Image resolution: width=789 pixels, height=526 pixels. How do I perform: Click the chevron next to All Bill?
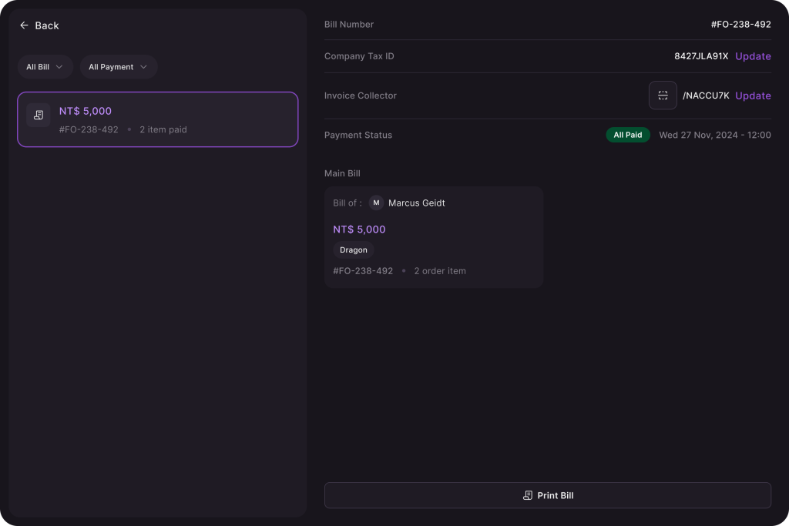(x=59, y=67)
